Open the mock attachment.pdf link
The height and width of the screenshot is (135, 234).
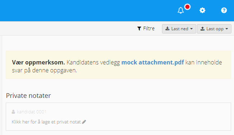tap(153, 62)
